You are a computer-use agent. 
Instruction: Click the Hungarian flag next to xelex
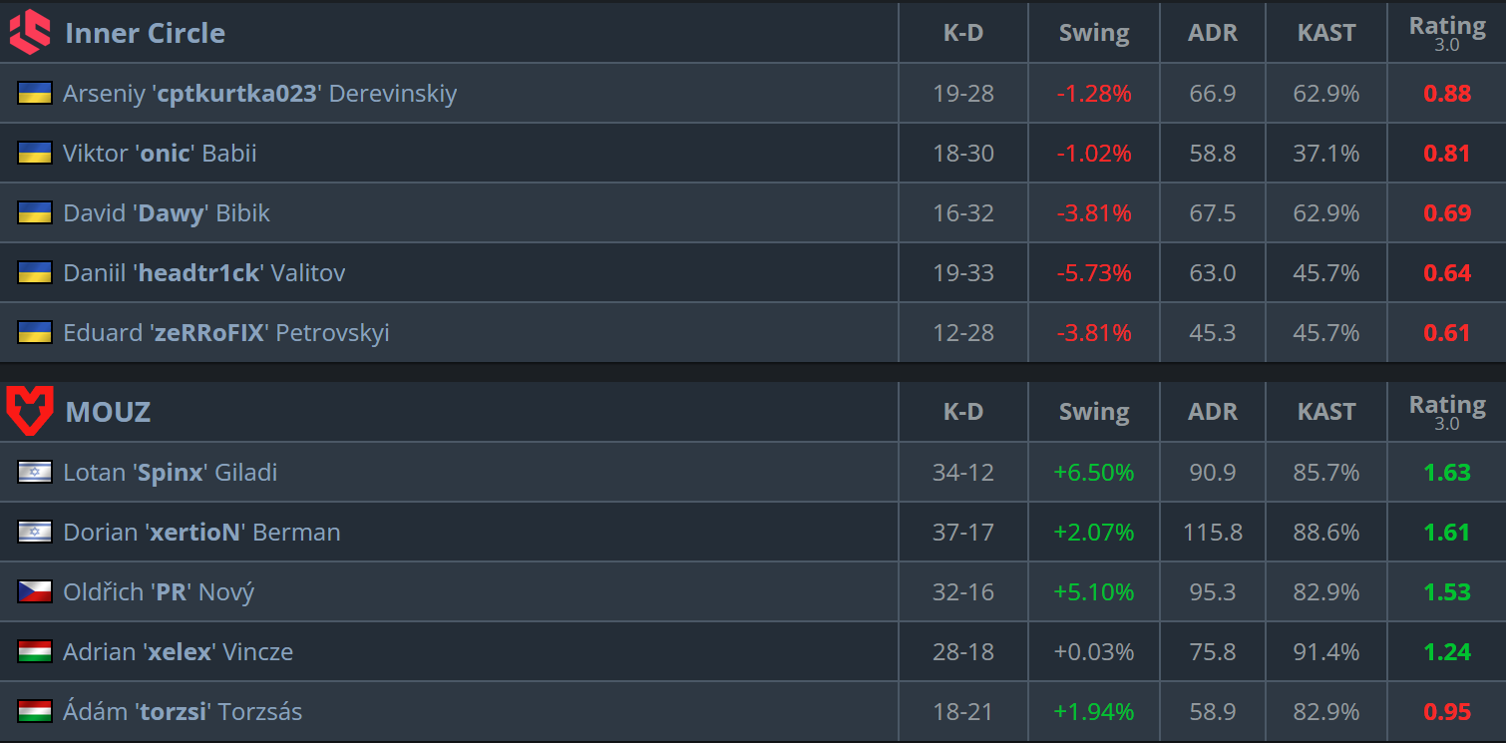(x=35, y=652)
